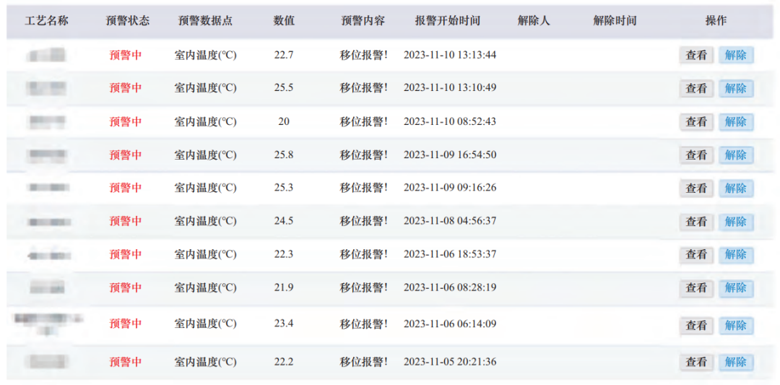Click the 数值 column header
The image size is (780, 385).
point(284,20)
